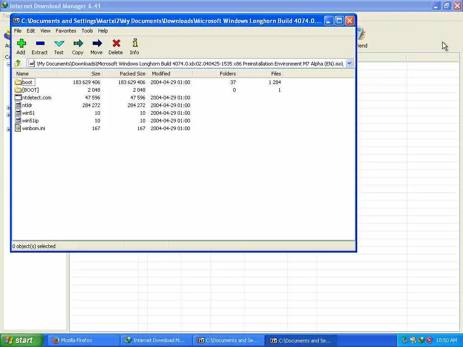Sort by the Packed Size column header

[125, 74]
